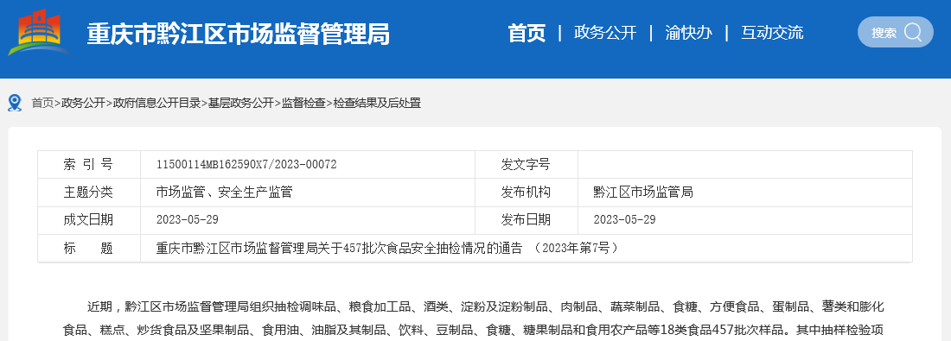Click the Qianjiang bureau site logo

[40, 32]
